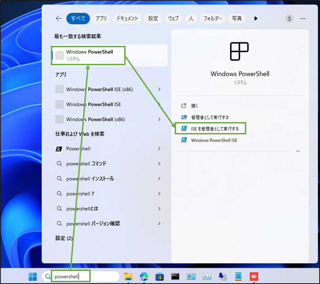Search for powershell コマンド suggestion
This screenshot has width=320, height=284.
[x=86, y=164]
